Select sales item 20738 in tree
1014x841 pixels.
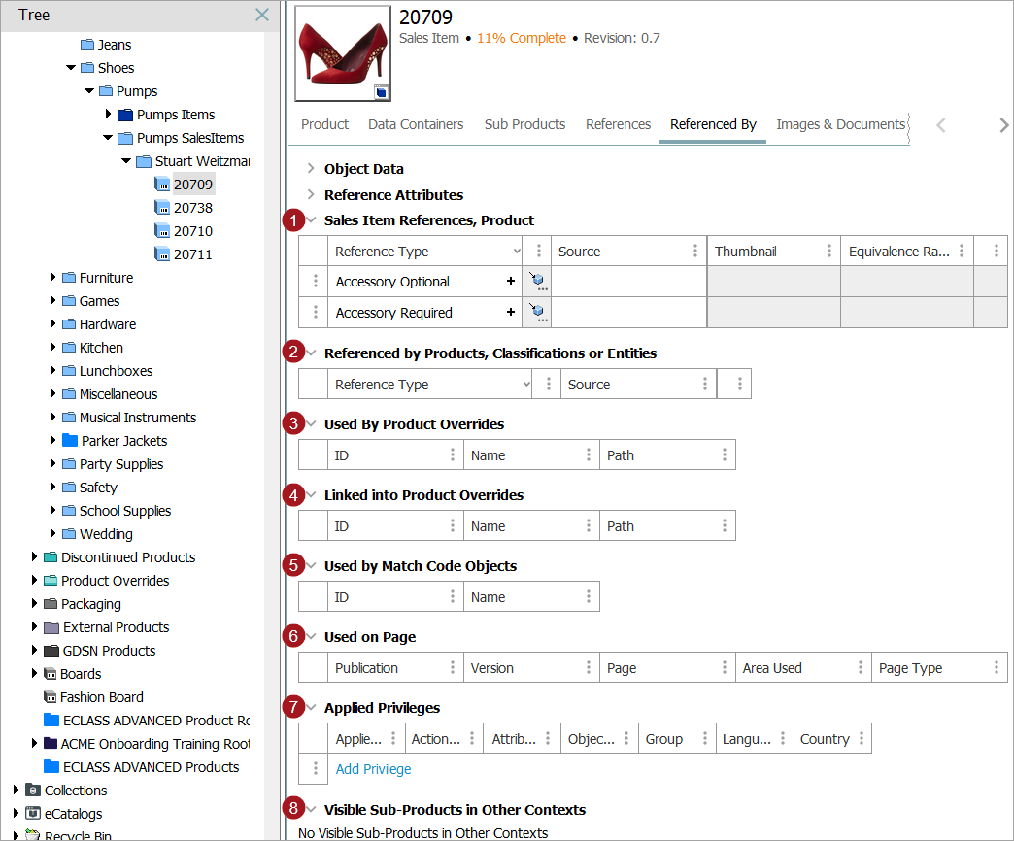pyautogui.click(x=192, y=208)
